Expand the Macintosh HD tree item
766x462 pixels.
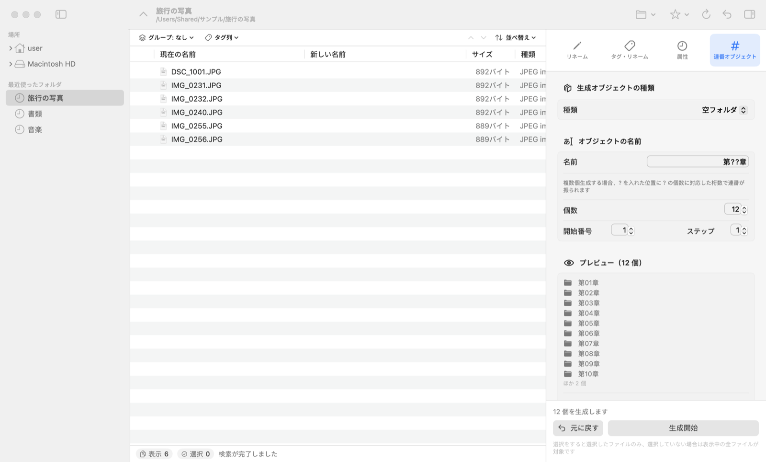[11, 64]
